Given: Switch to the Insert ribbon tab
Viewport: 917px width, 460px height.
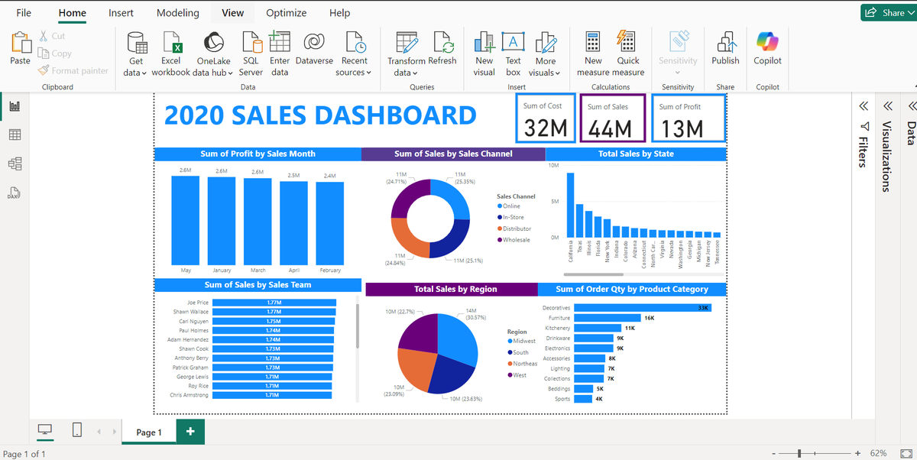Looking at the screenshot, I should coord(121,12).
